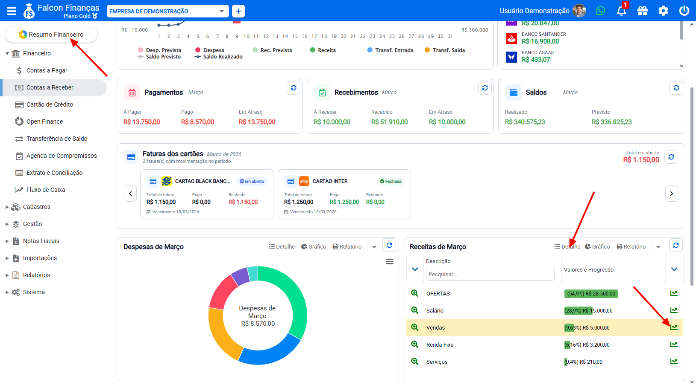Screen dimensions: 696x385
Task: Open Relatório for Receitas de Março
Action: coord(631,247)
